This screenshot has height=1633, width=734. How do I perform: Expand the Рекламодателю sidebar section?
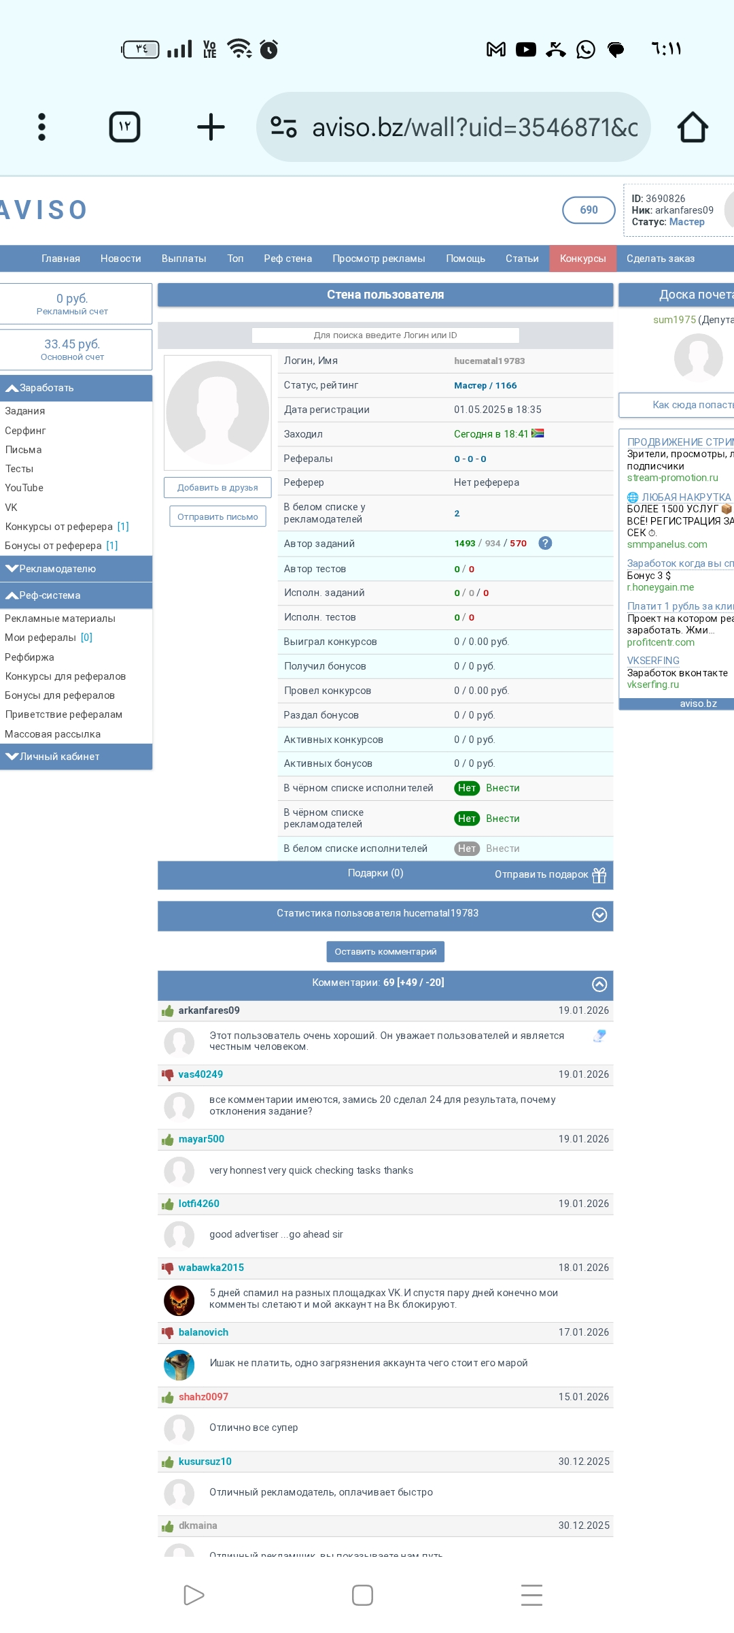point(76,569)
